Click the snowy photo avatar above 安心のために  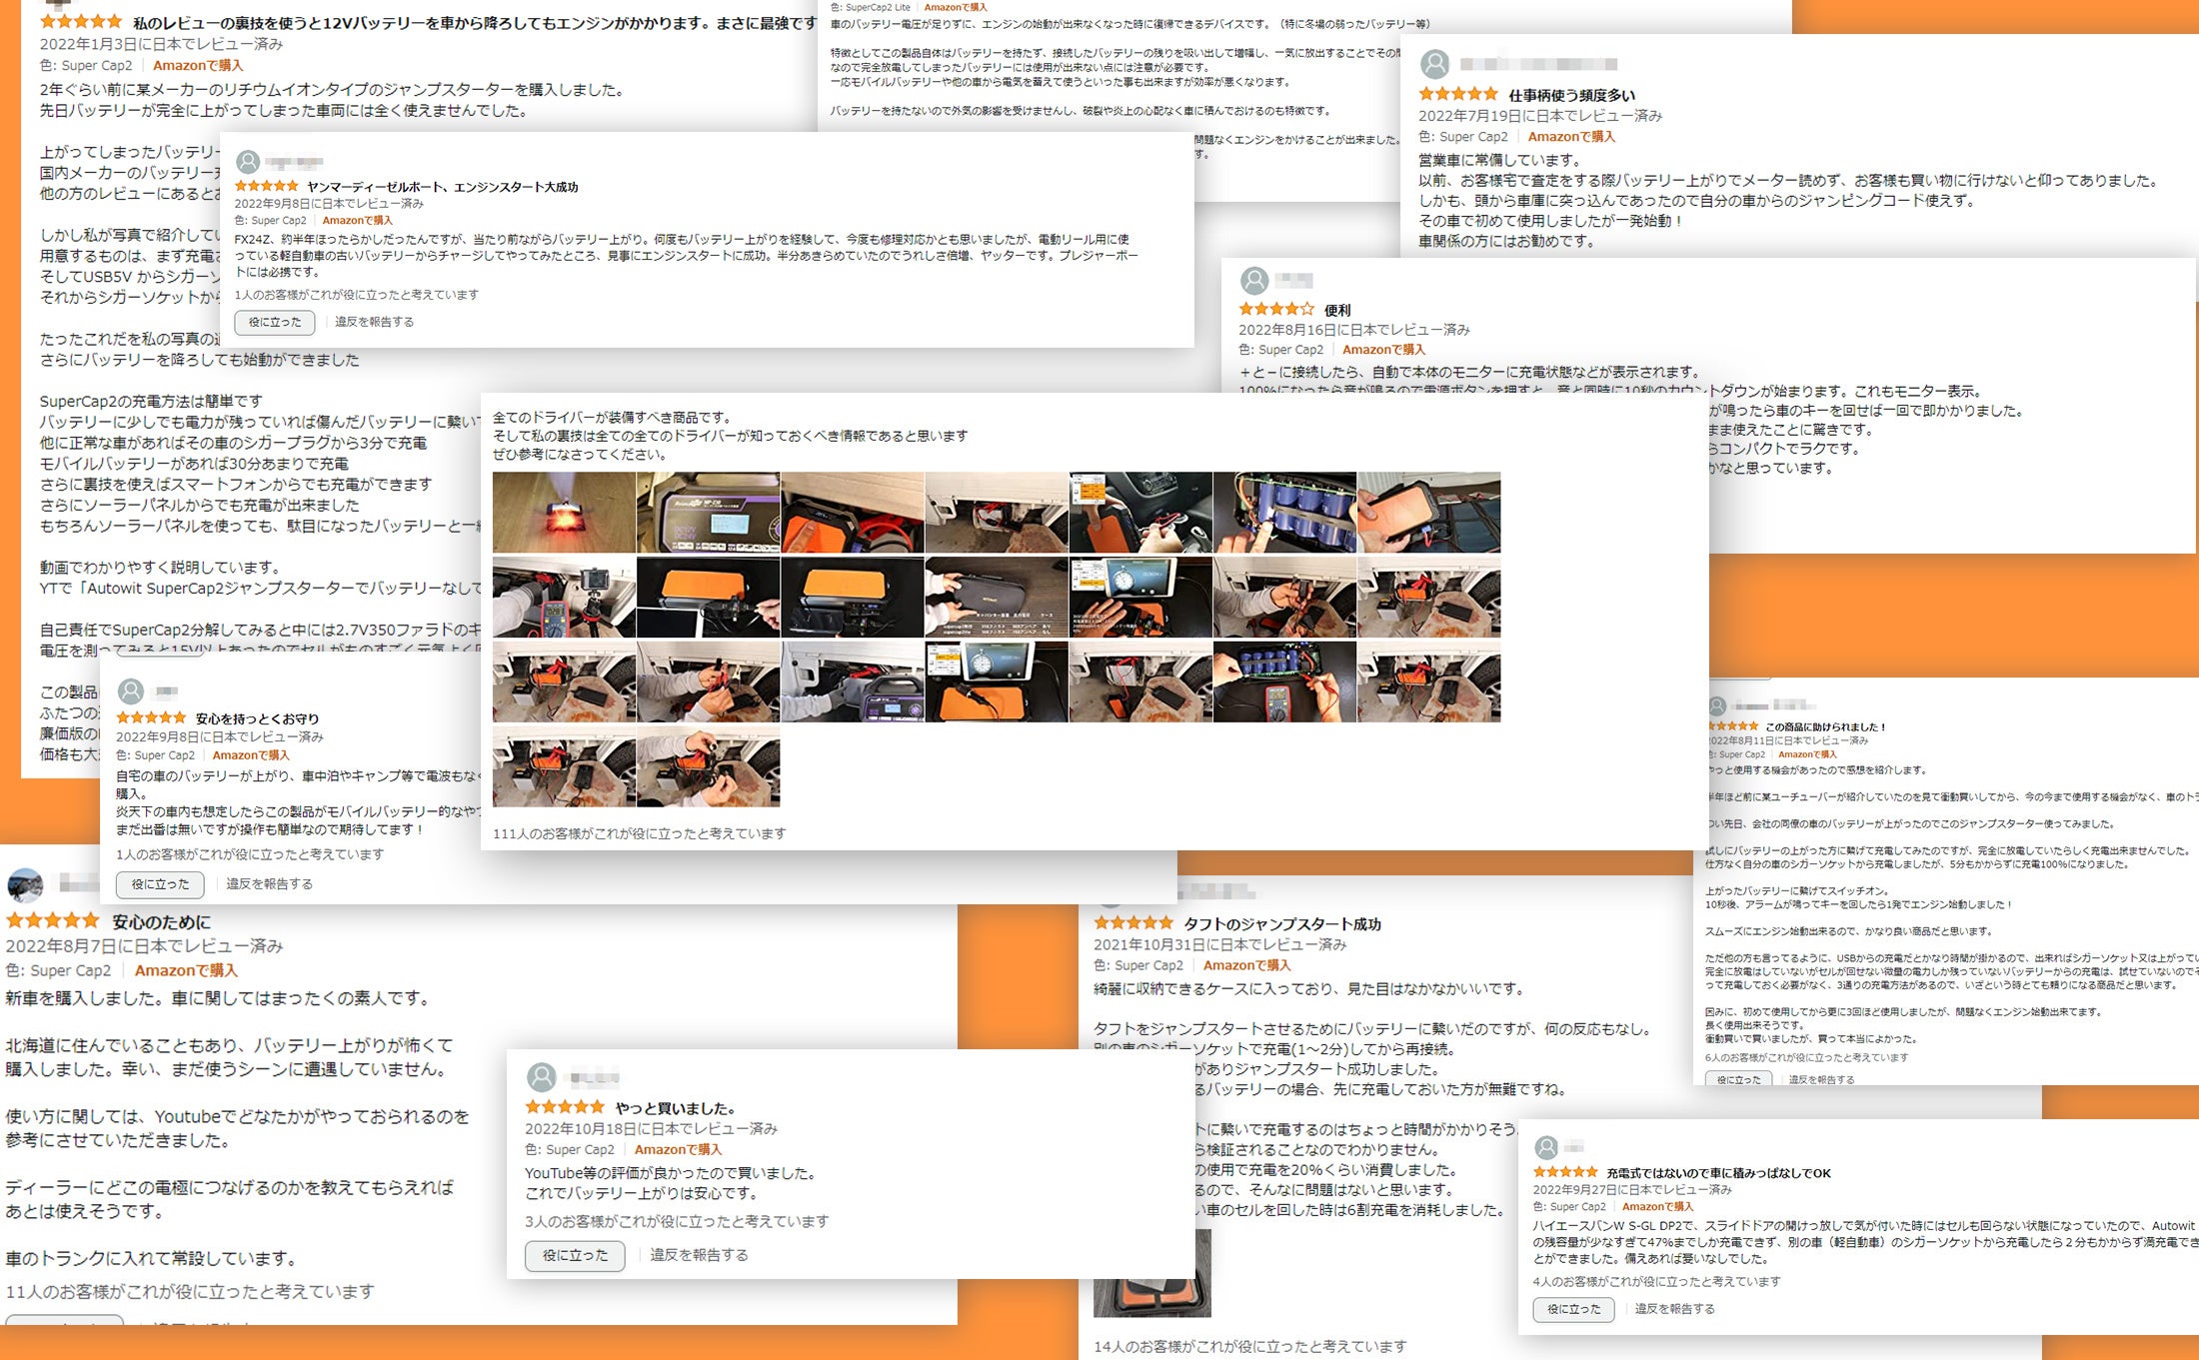pos(25,883)
